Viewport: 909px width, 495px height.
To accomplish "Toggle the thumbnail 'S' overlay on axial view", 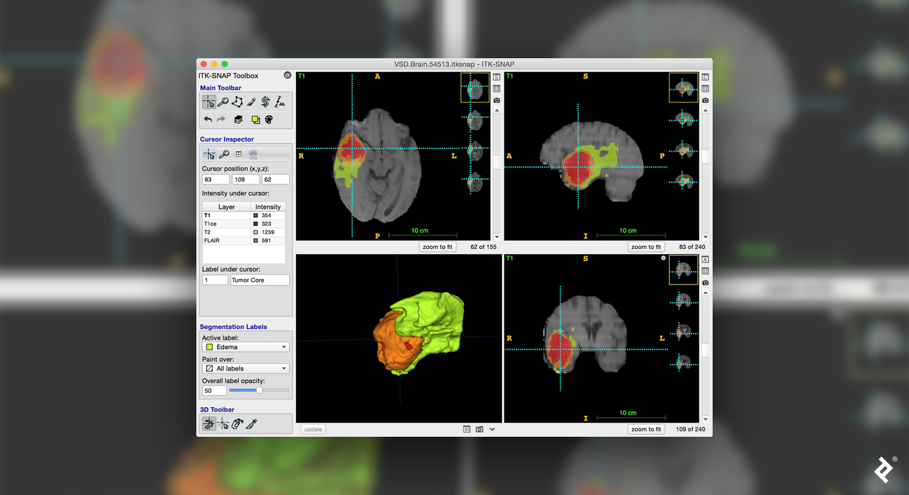I will point(497,76).
